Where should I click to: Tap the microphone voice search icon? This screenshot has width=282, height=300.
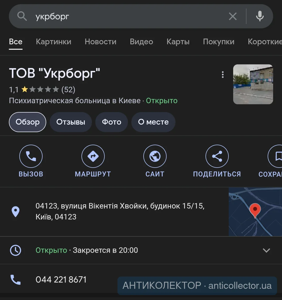pyautogui.click(x=260, y=16)
